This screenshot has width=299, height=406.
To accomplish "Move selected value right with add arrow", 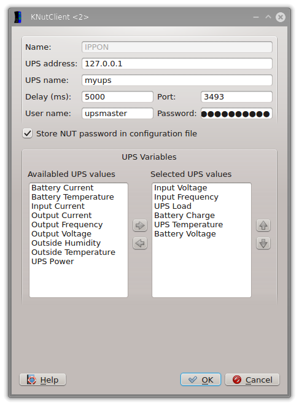I will click(x=140, y=225).
